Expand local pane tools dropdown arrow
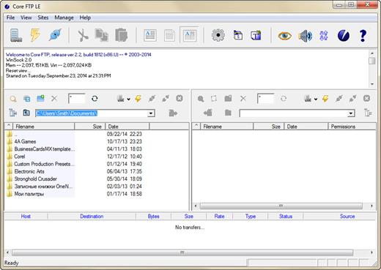Viewport: 381px width, 270px height. pos(128,99)
